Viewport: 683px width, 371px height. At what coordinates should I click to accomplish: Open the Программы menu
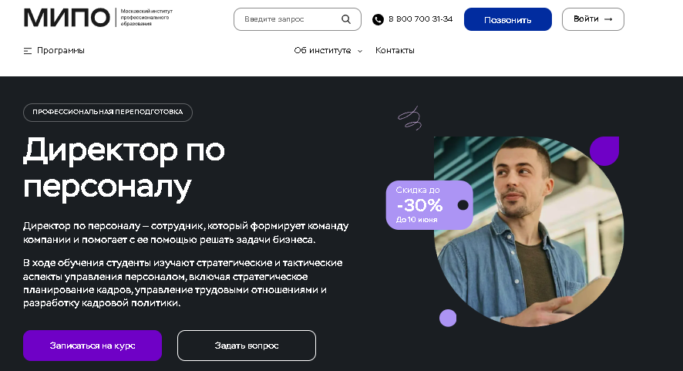point(61,51)
